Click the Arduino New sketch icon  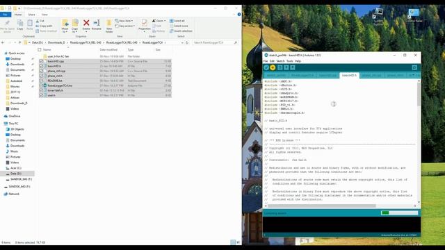pos(280,67)
